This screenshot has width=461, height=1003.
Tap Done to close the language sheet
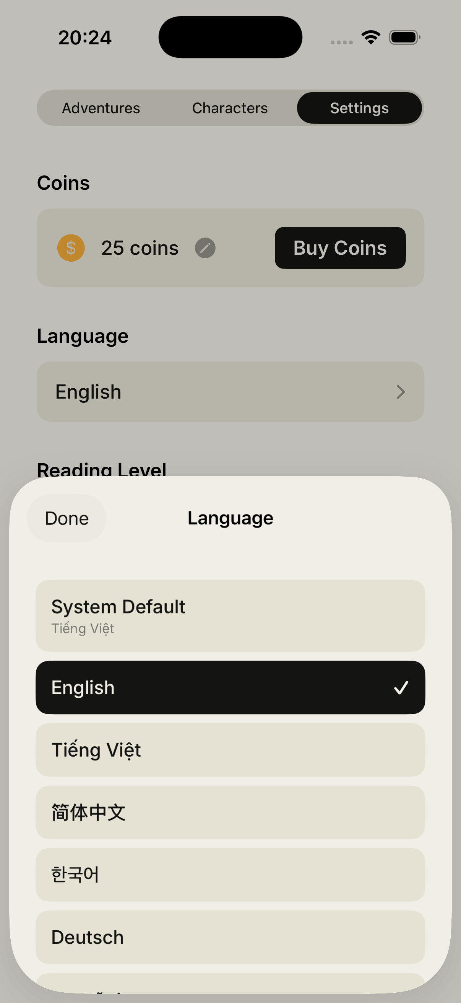click(x=66, y=518)
